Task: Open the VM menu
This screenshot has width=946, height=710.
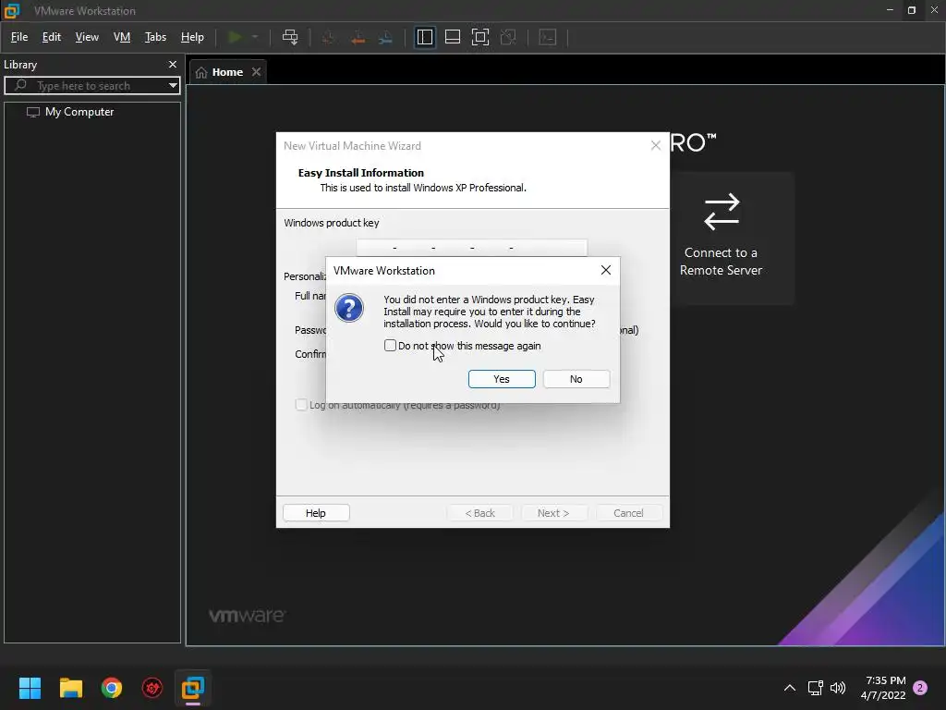Action: 122,37
